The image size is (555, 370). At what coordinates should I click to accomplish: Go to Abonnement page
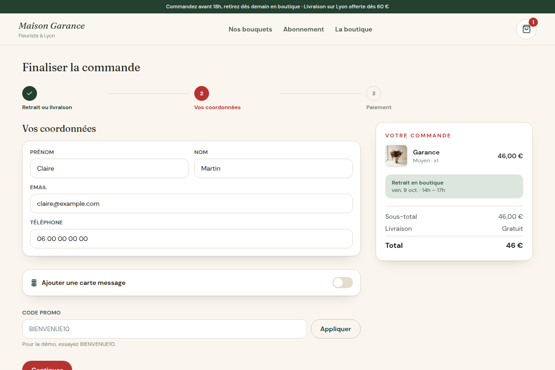(x=303, y=29)
